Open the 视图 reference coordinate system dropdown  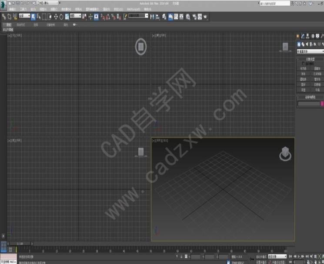pos(75,16)
